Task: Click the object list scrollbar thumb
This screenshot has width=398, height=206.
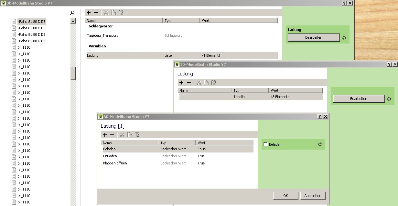Action: 73,73
